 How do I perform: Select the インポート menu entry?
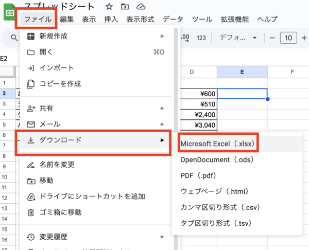96,68
